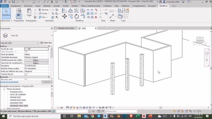Open the Recorte dropdown arrow

(x=50, y=10)
